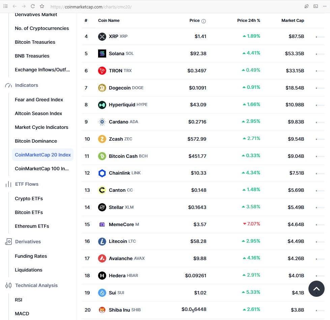Sort by Market Cap column

point(293,21)
